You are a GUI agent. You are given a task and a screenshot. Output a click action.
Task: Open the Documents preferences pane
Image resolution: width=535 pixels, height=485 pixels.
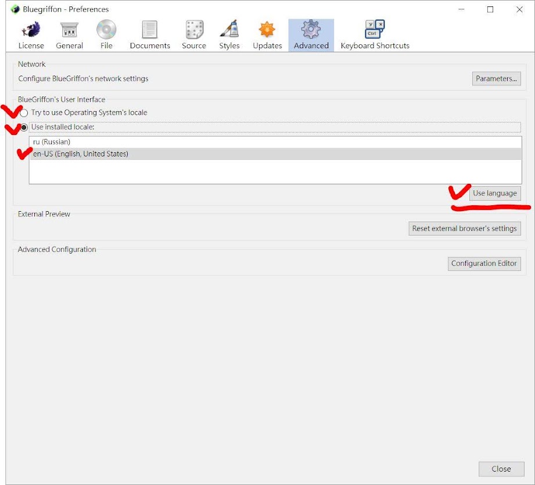click(150, 35)
